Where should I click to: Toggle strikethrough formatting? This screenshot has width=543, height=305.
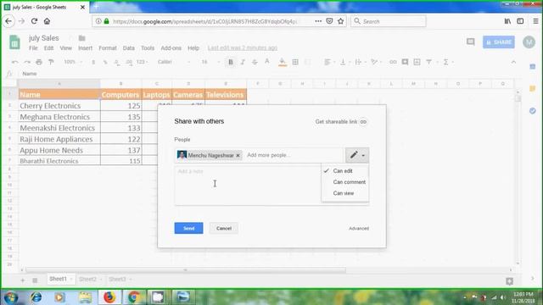[x=255, y=62]
